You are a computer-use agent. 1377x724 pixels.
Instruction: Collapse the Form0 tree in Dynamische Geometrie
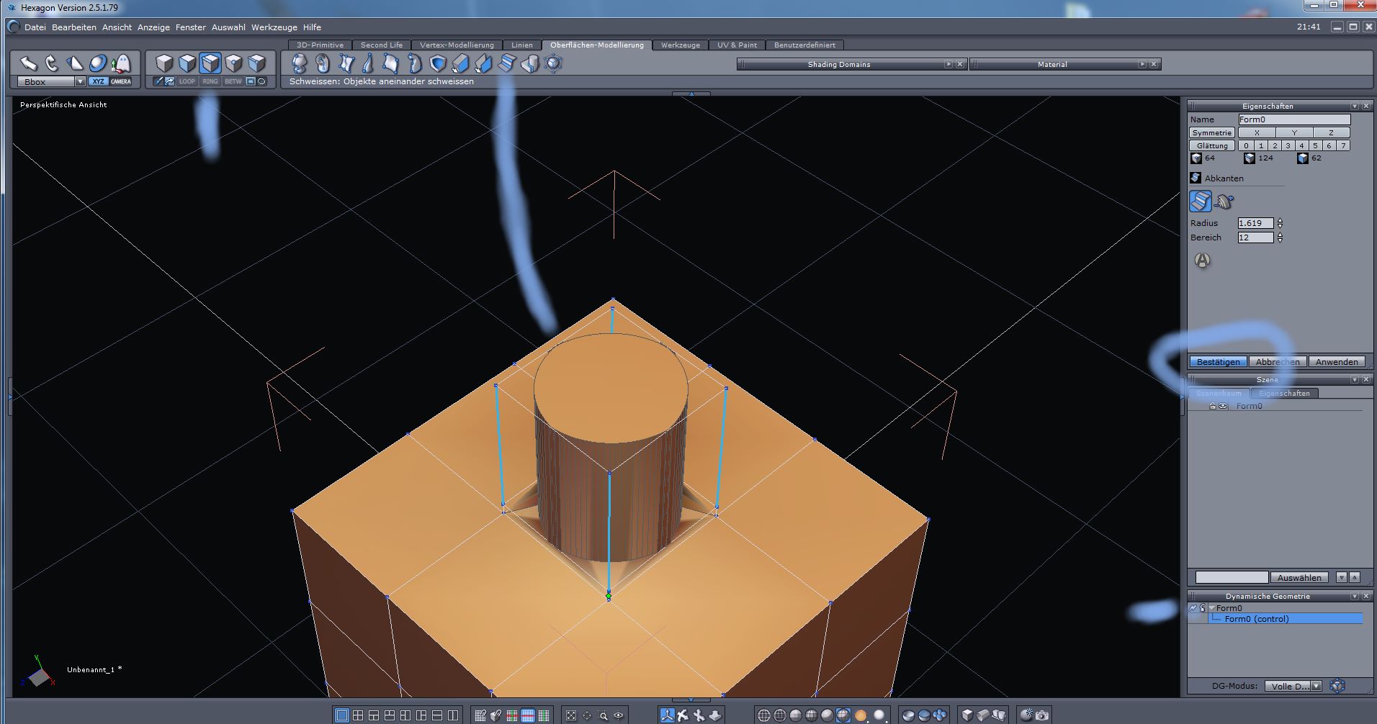[x=1212, y=608]
